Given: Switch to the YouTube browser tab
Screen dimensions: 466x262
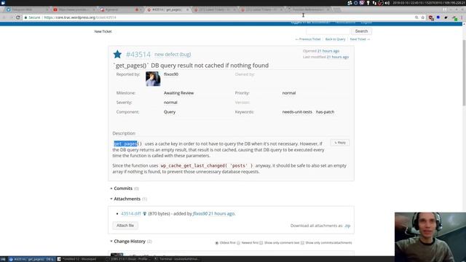Looking at the screenshot, I should [x=74, y=9].
